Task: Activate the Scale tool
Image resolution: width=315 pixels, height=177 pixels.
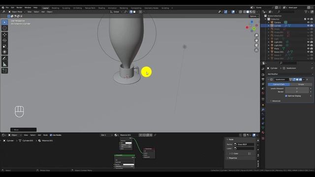Action: pos(4,46)
